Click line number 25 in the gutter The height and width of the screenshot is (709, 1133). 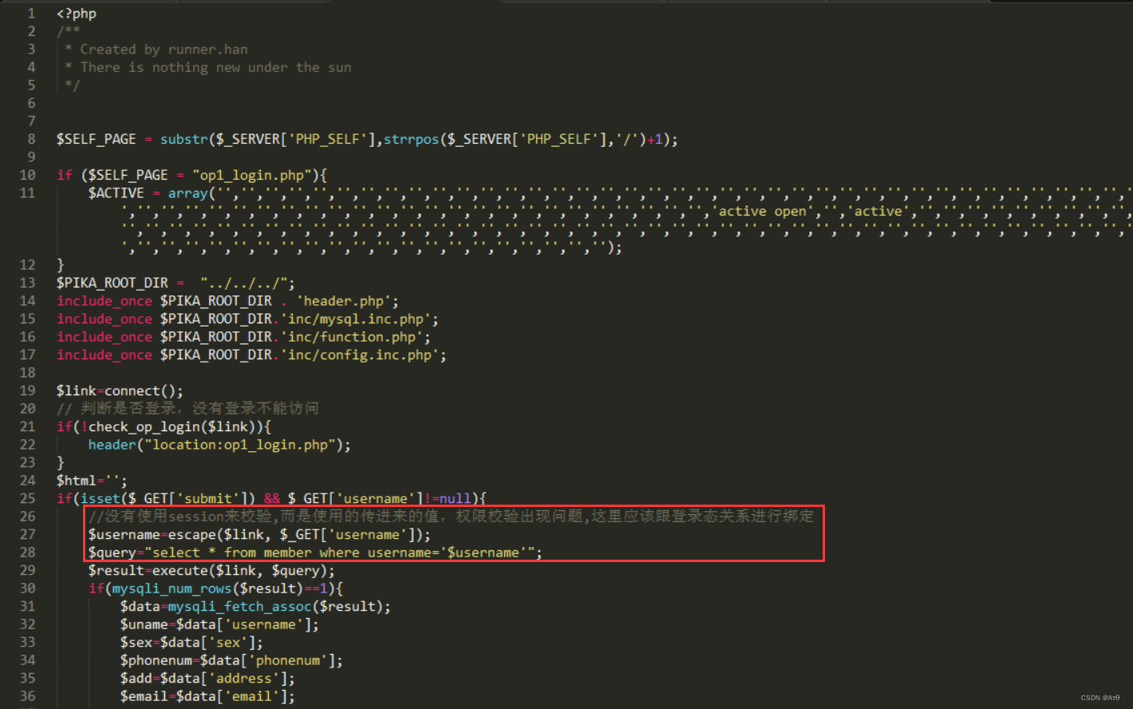(28, 498)
